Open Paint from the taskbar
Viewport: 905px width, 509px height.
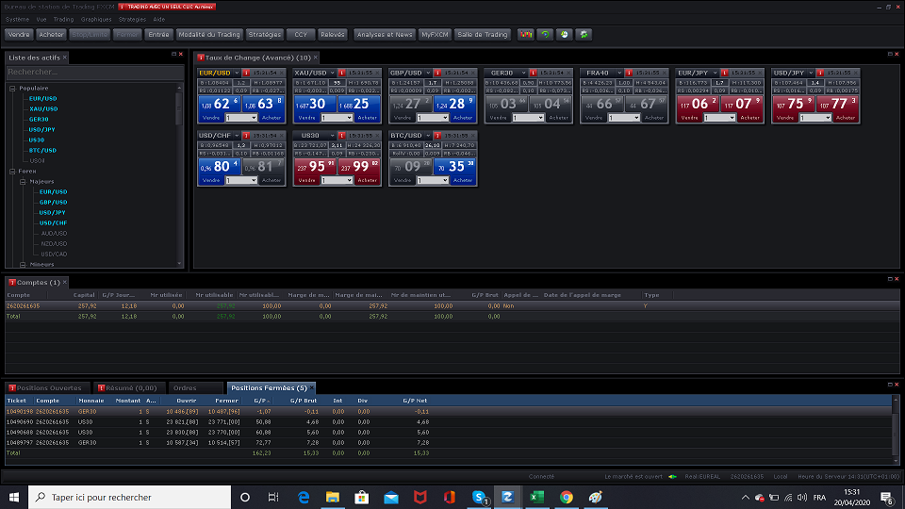coord(596,497)
